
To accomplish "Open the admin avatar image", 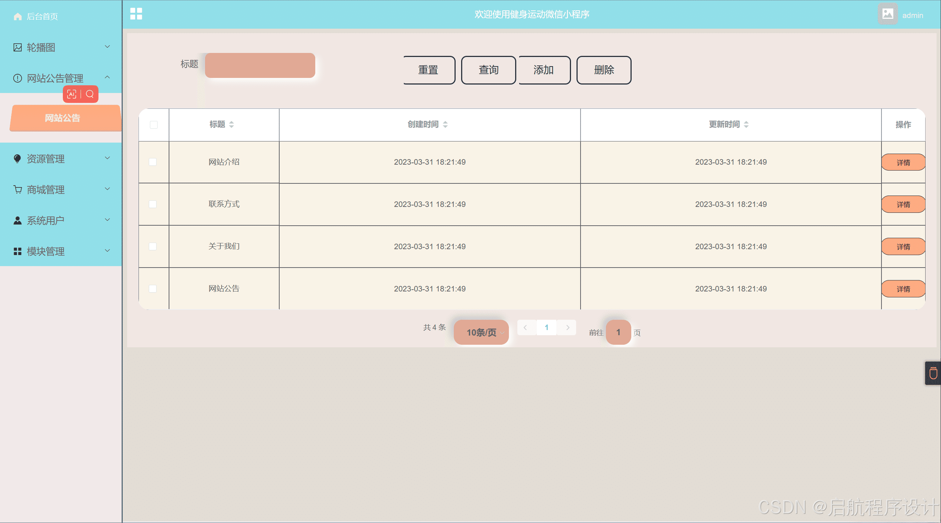I will (x=888, y=14).
